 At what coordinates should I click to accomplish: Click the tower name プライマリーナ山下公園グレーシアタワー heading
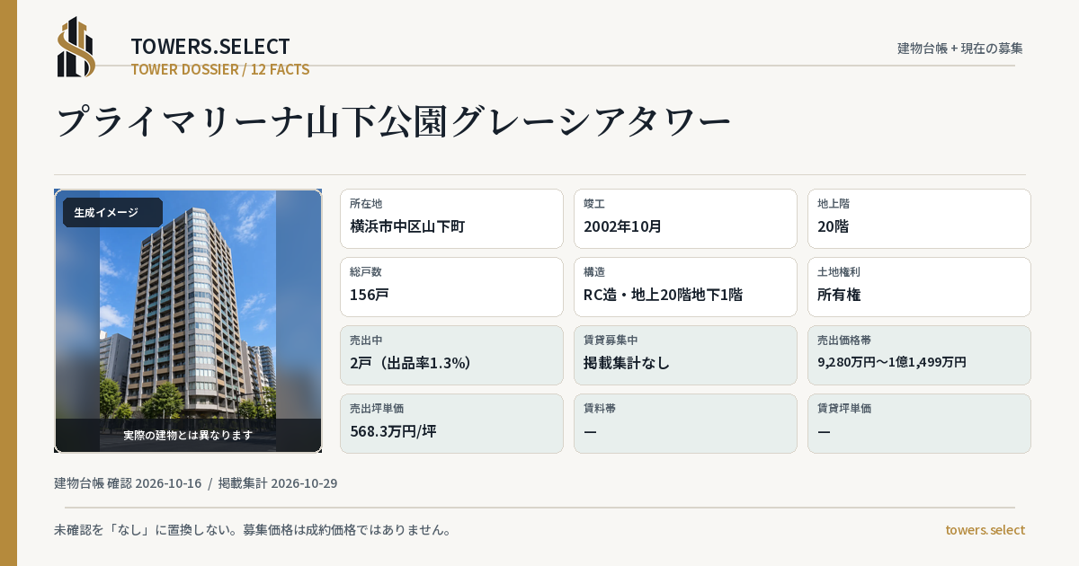(x=394, y=121)
